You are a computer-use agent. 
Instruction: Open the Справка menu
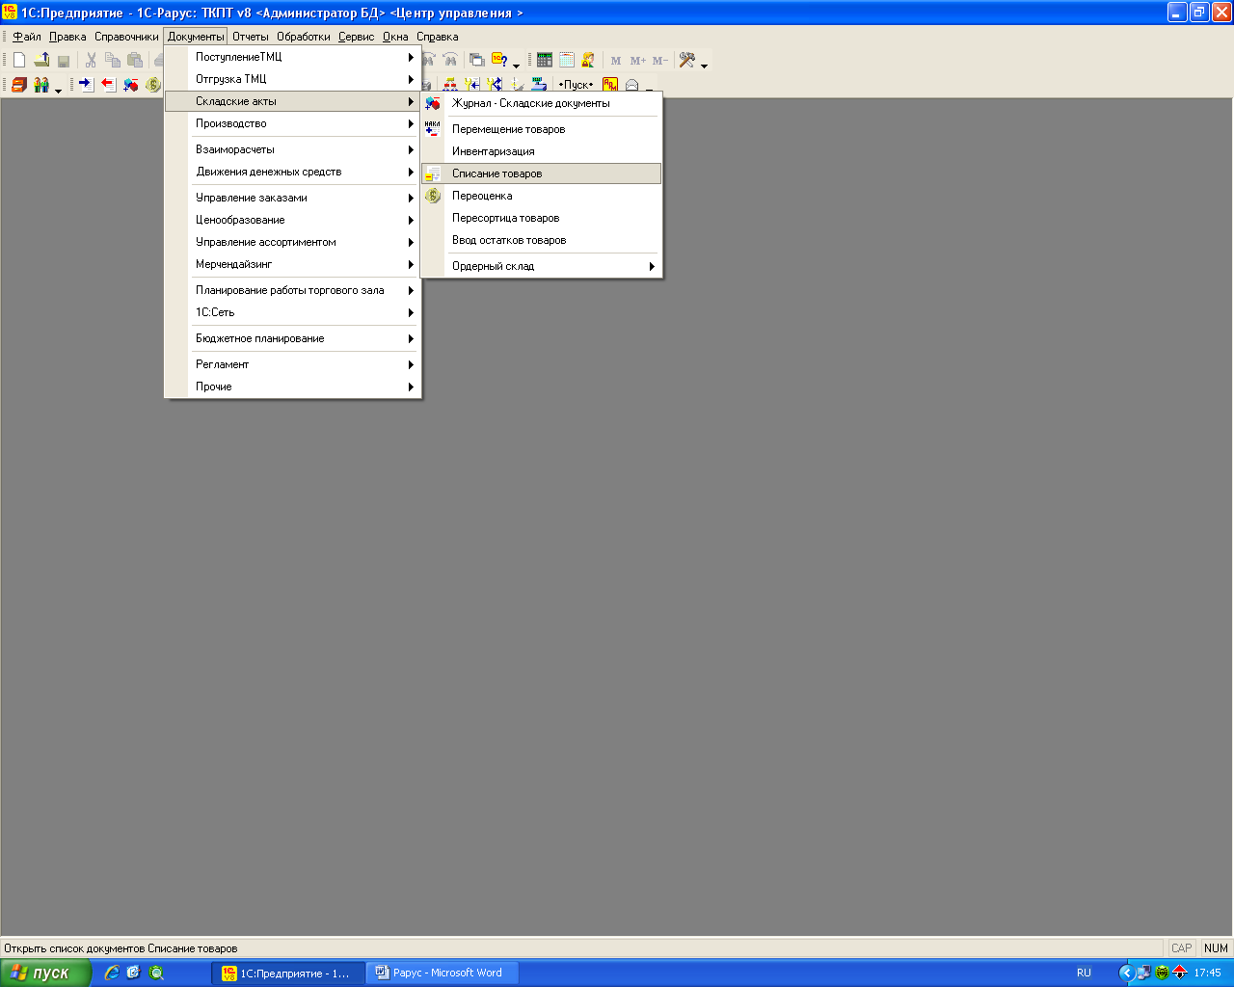[x=438, y=37]
